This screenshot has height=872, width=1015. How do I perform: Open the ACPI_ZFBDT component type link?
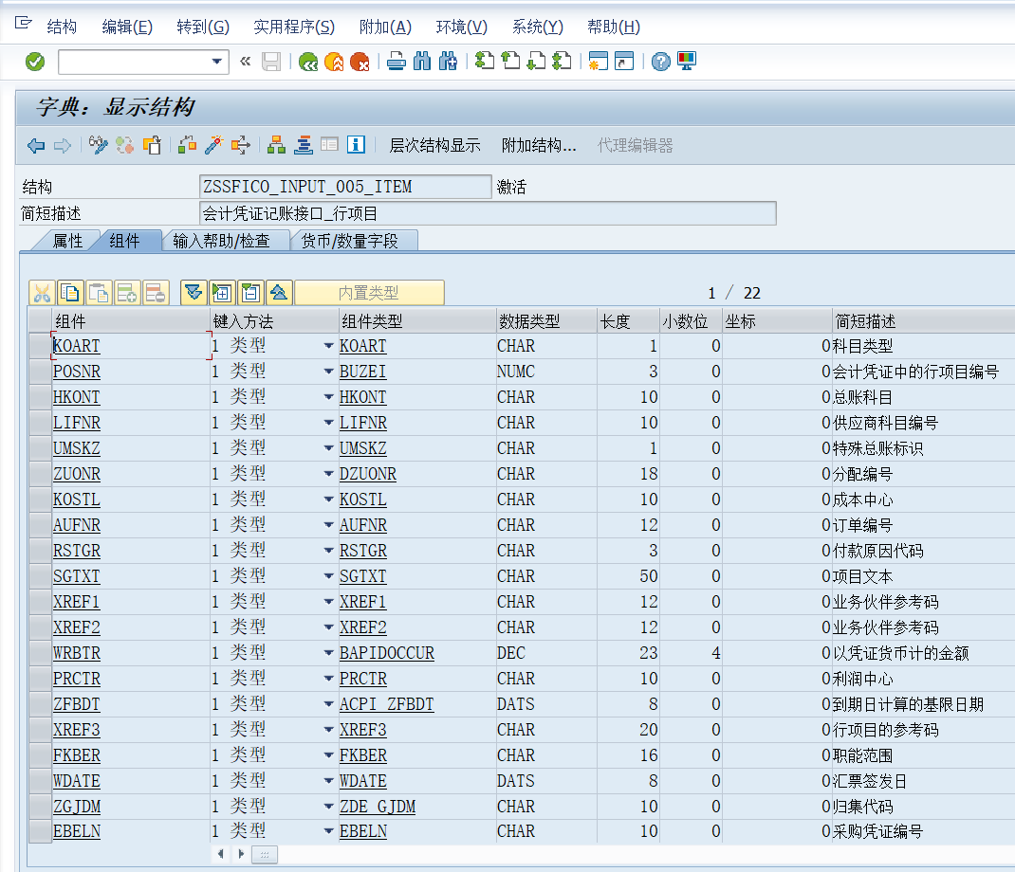386,704
